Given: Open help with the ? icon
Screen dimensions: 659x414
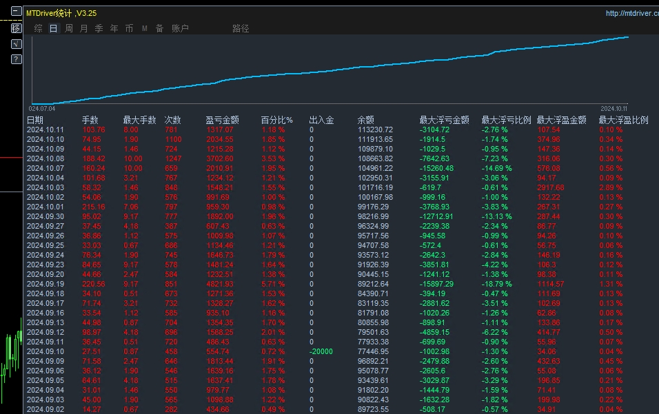Looking at the screenshot, I should (16, 59).
